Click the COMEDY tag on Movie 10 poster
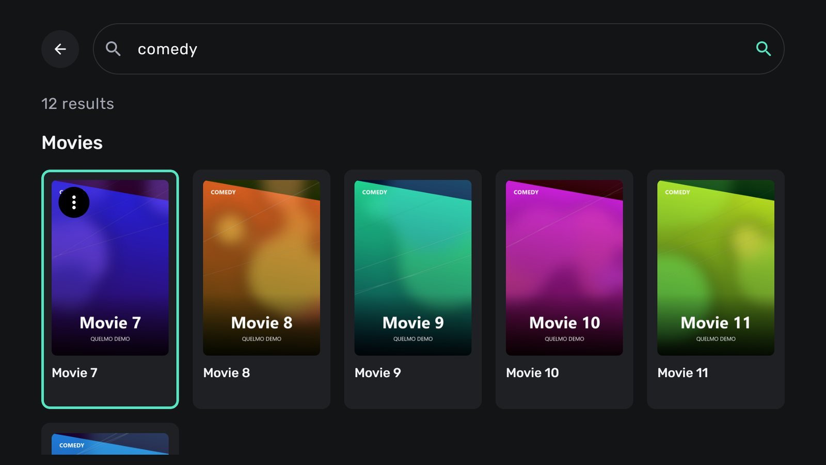The image size is (826, 465). pos(526,192)
